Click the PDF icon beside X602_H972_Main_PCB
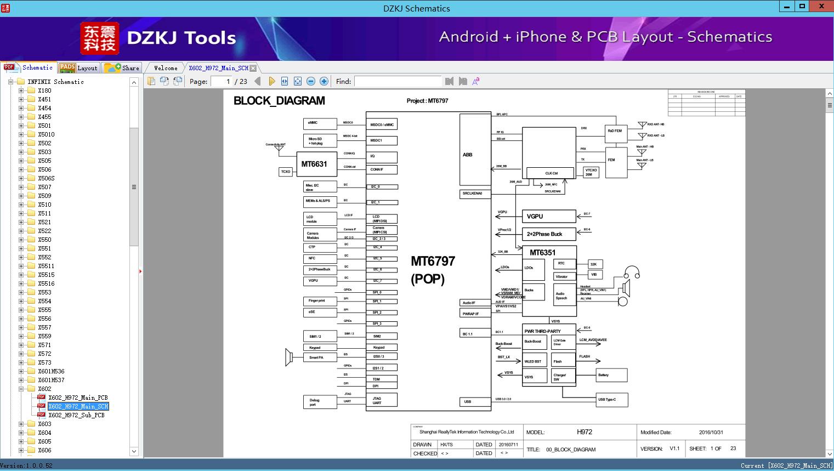 coord(41,397)
